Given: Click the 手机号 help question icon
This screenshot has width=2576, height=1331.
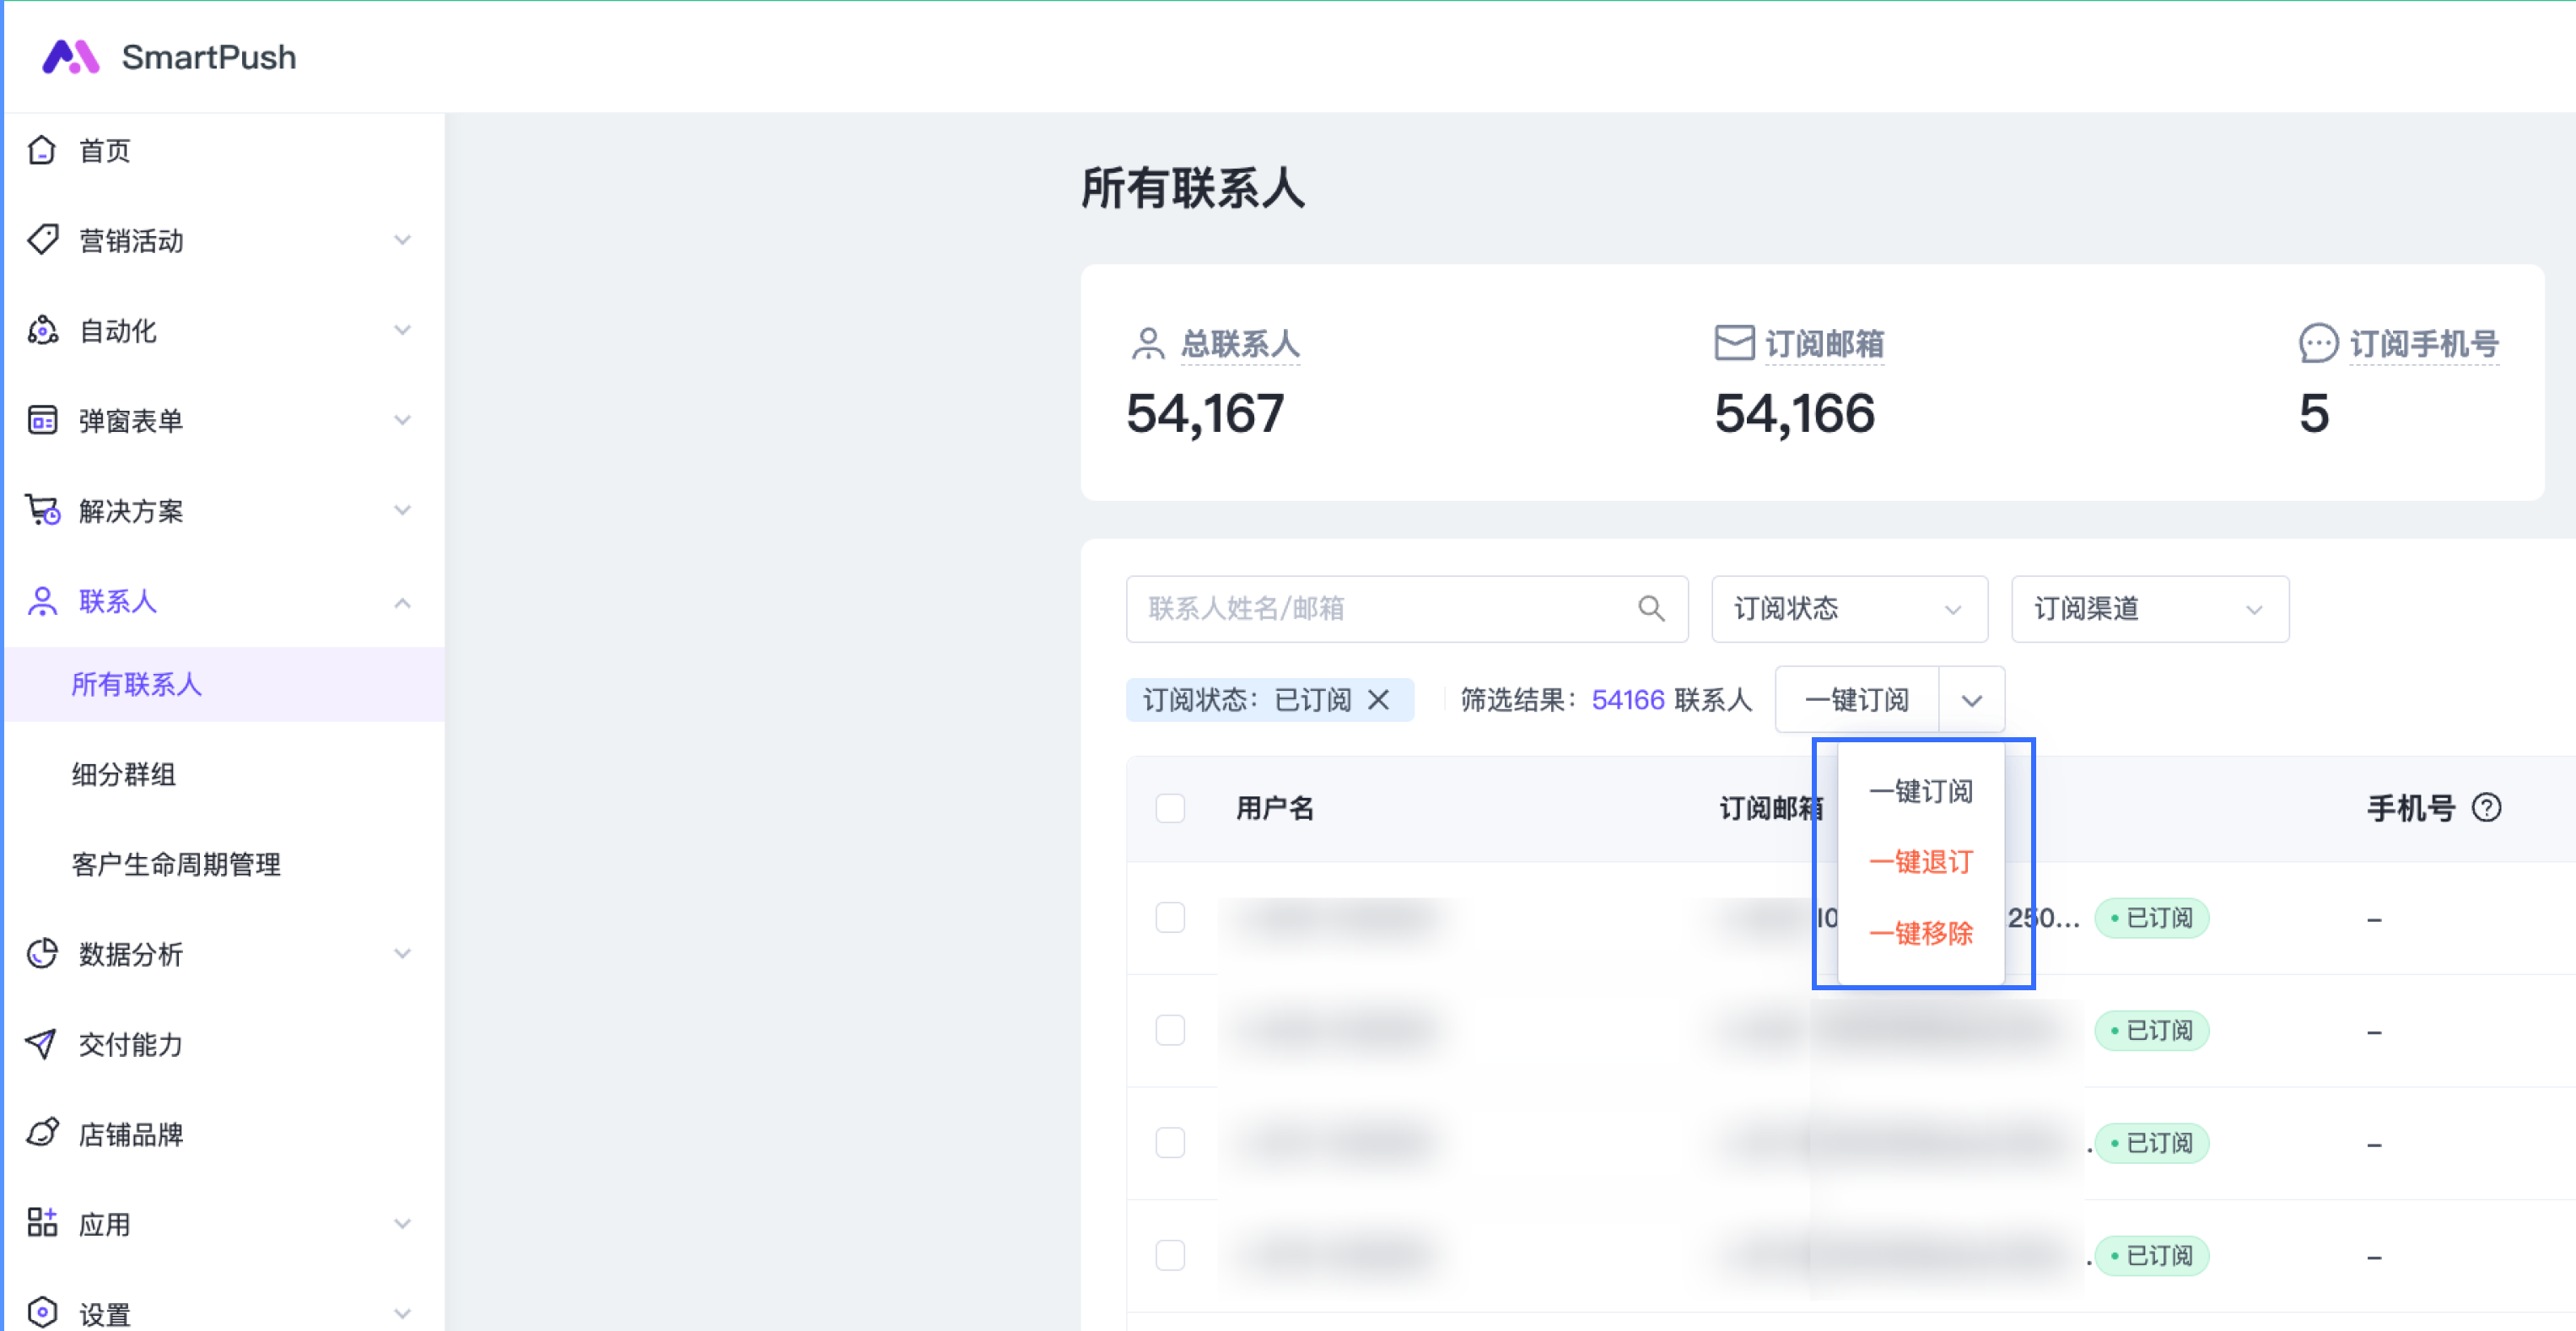Looking at the screenshot, I should pyautogui.click(x=2486, y=807).
